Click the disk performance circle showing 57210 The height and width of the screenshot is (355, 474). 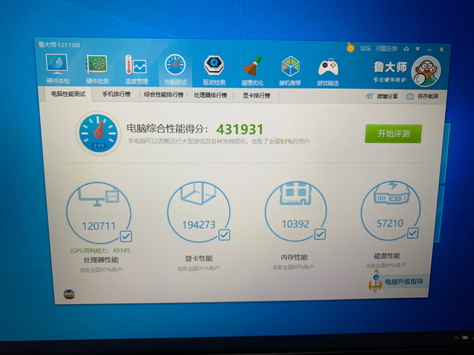(390, 210)
